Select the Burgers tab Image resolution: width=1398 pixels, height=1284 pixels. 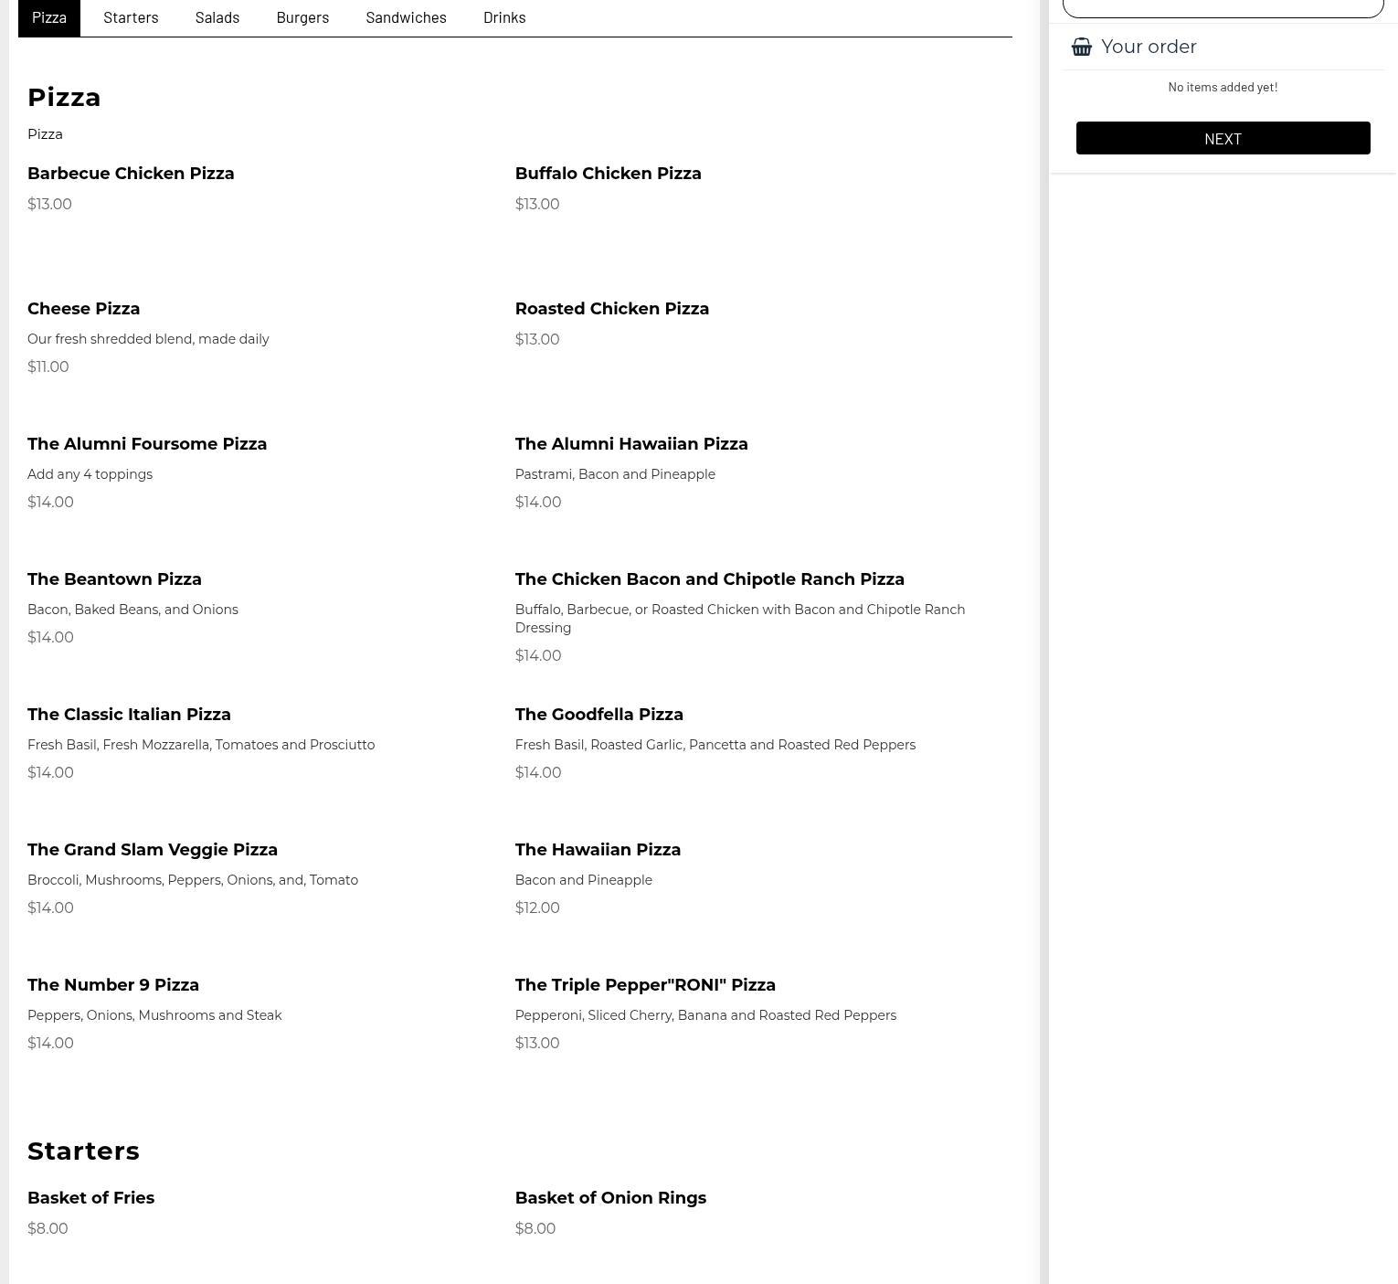(x=302, y=17)
